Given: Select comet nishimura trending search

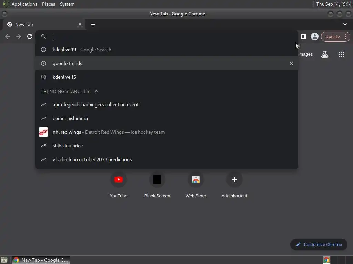Looking at the screenshot, I should point(167,118).
